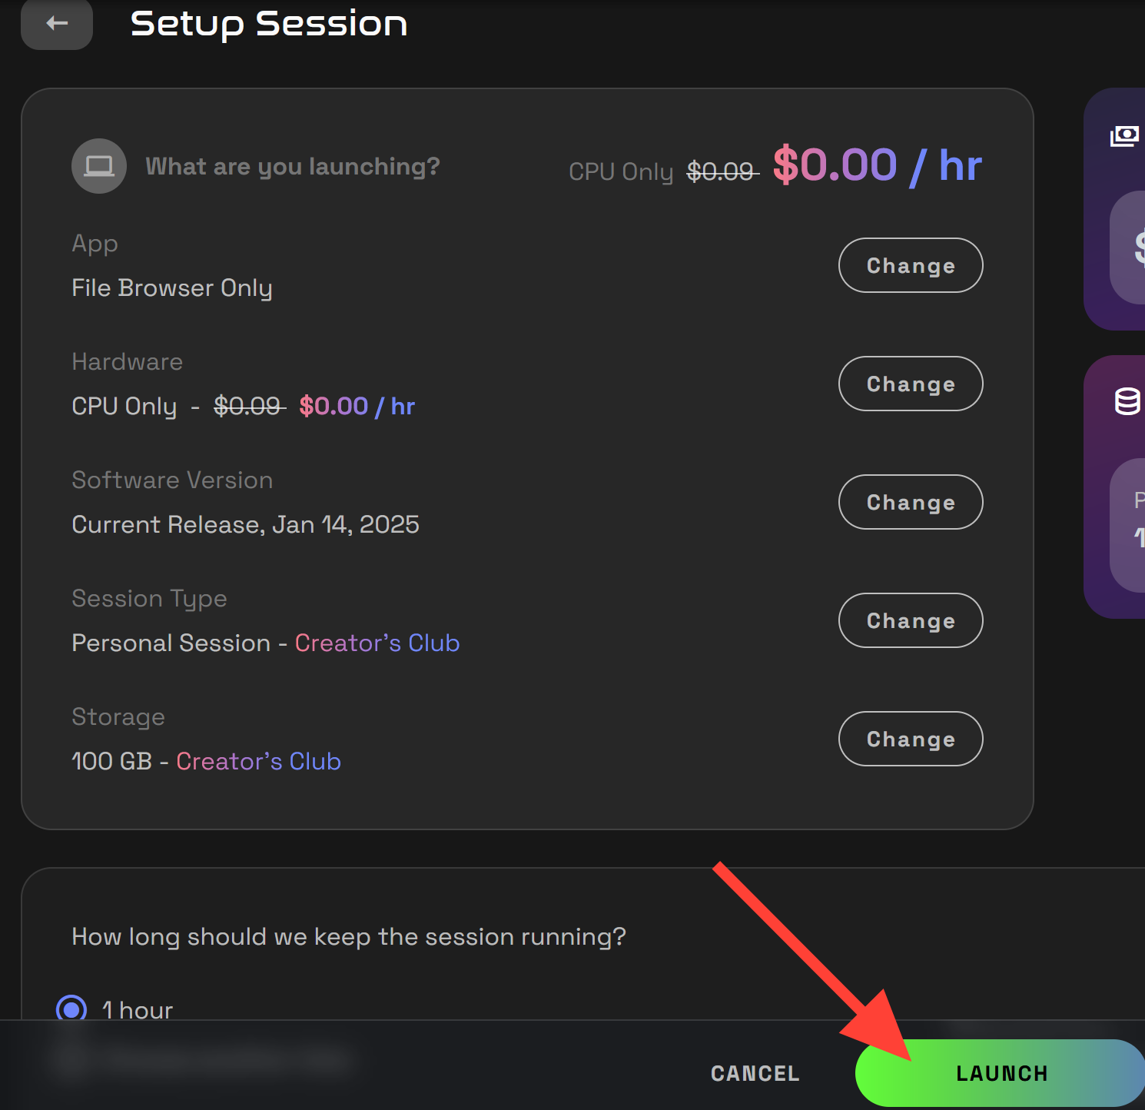The image size is (1145, 1110).
Task: Cancel the session setup
Action: tap(754, 1073)
